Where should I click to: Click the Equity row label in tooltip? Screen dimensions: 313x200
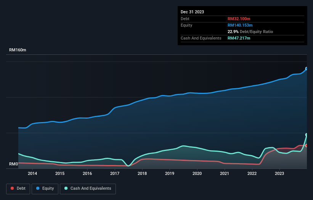point(186,25)
